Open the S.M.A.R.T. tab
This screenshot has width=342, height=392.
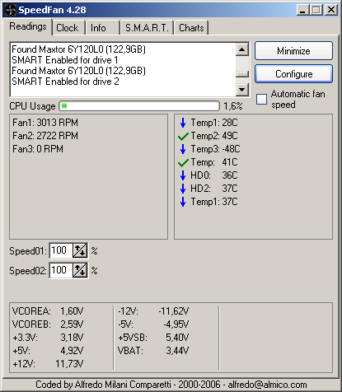point(147,28)
